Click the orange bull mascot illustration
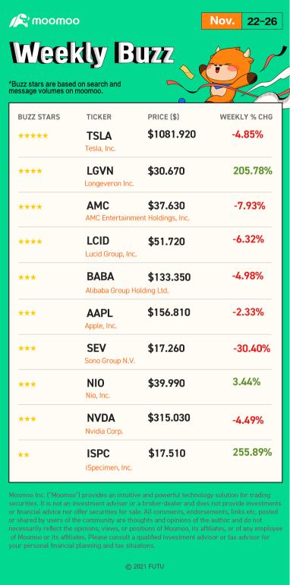Screen dimensions: 290x585 (228, 74)
